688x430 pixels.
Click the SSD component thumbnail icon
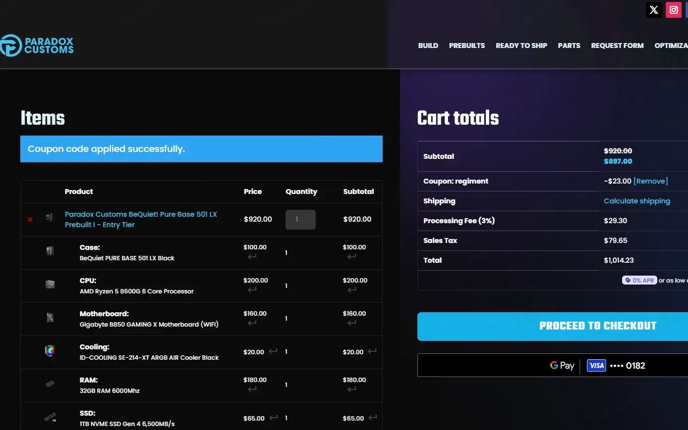point(50,417)
